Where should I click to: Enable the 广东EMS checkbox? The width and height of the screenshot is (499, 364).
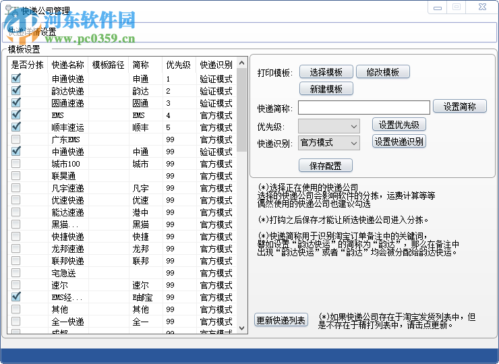point(16,139)
